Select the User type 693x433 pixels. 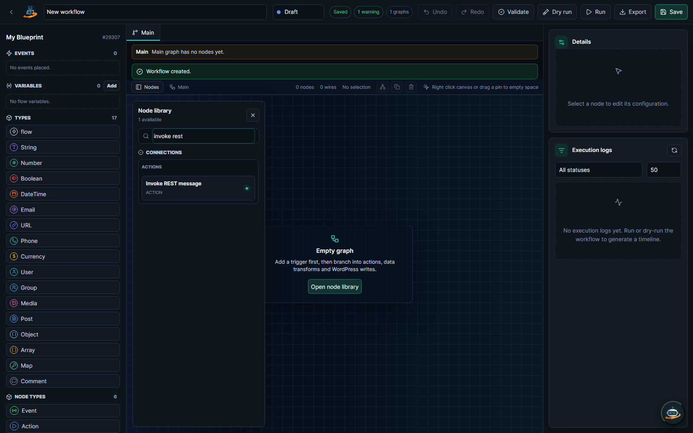(63, 272)
